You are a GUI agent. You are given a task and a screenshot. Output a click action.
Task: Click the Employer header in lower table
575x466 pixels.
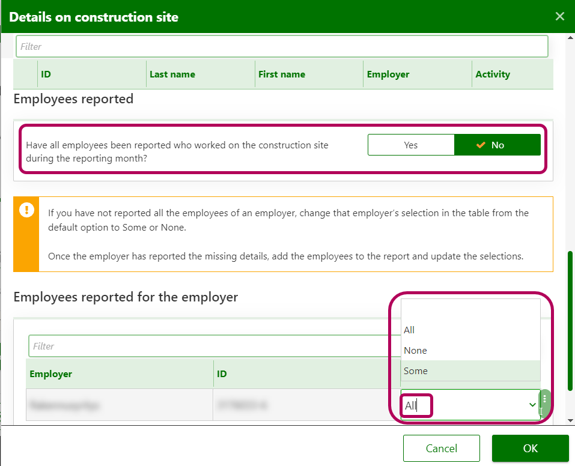click(51, 374)
